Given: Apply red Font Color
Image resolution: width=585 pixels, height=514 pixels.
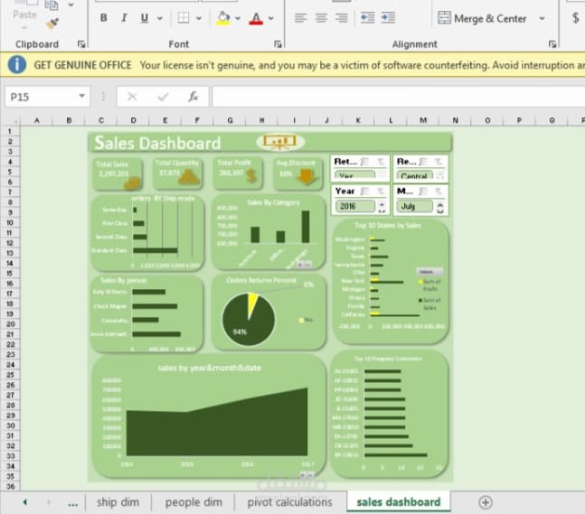Looking at the screenshot, I should click(256, 18).
